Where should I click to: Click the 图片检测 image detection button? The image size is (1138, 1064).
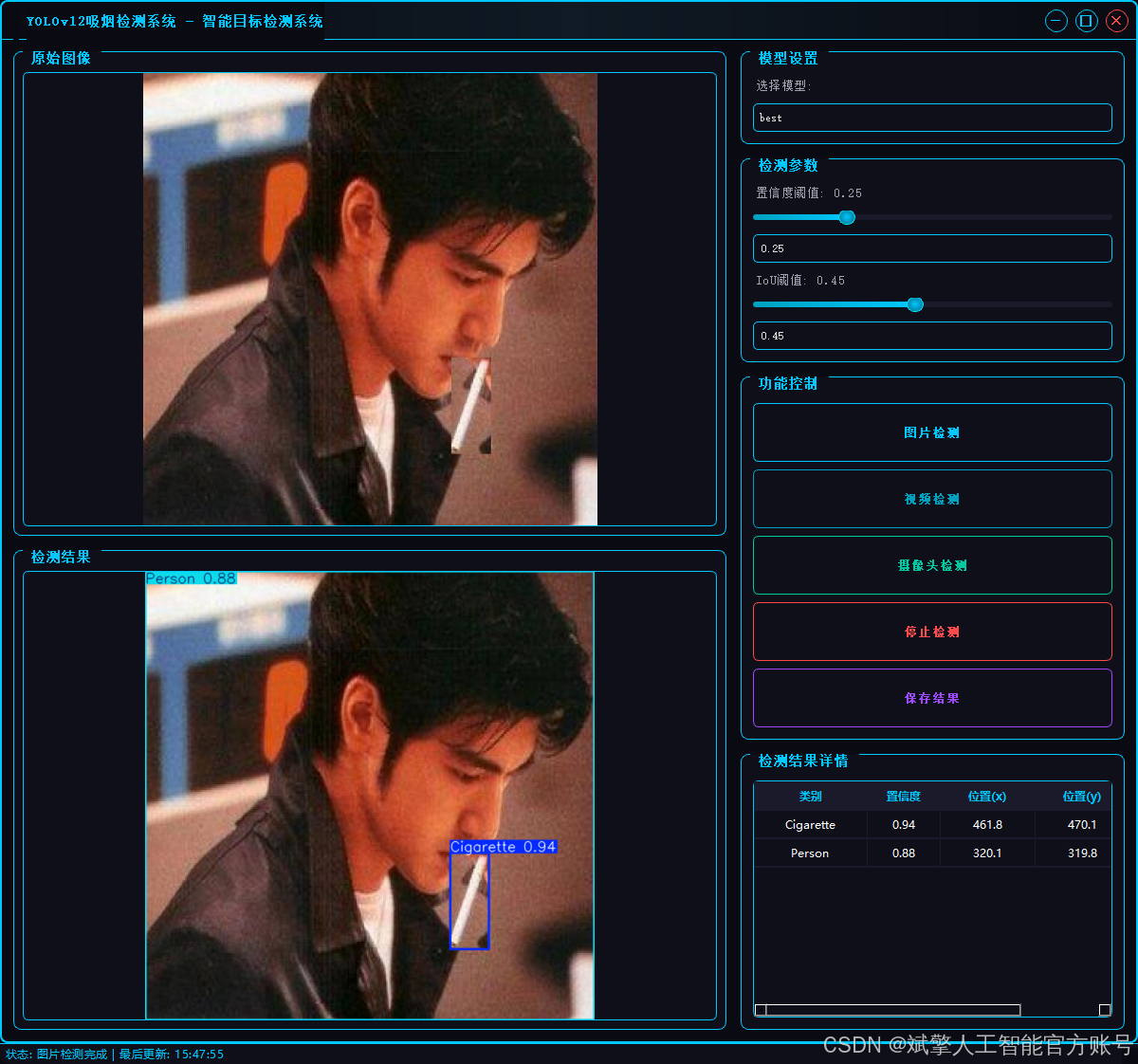pos(932,432)
